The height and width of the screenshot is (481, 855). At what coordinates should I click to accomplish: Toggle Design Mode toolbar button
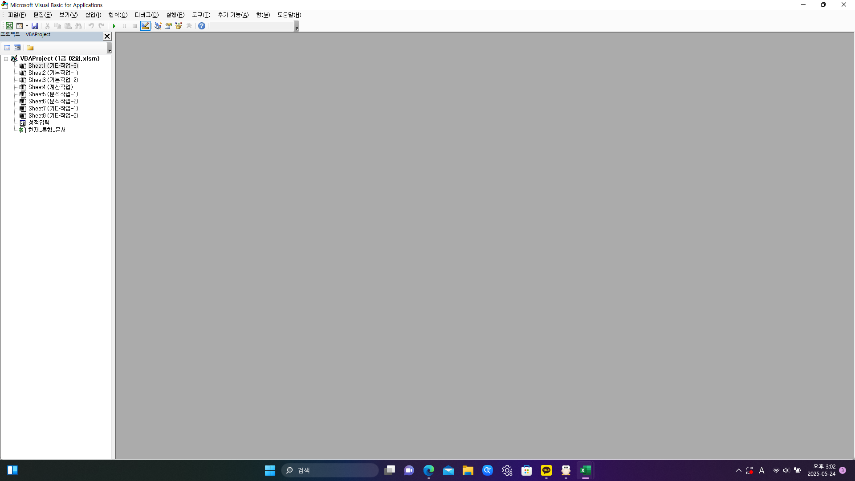(145, 26)
